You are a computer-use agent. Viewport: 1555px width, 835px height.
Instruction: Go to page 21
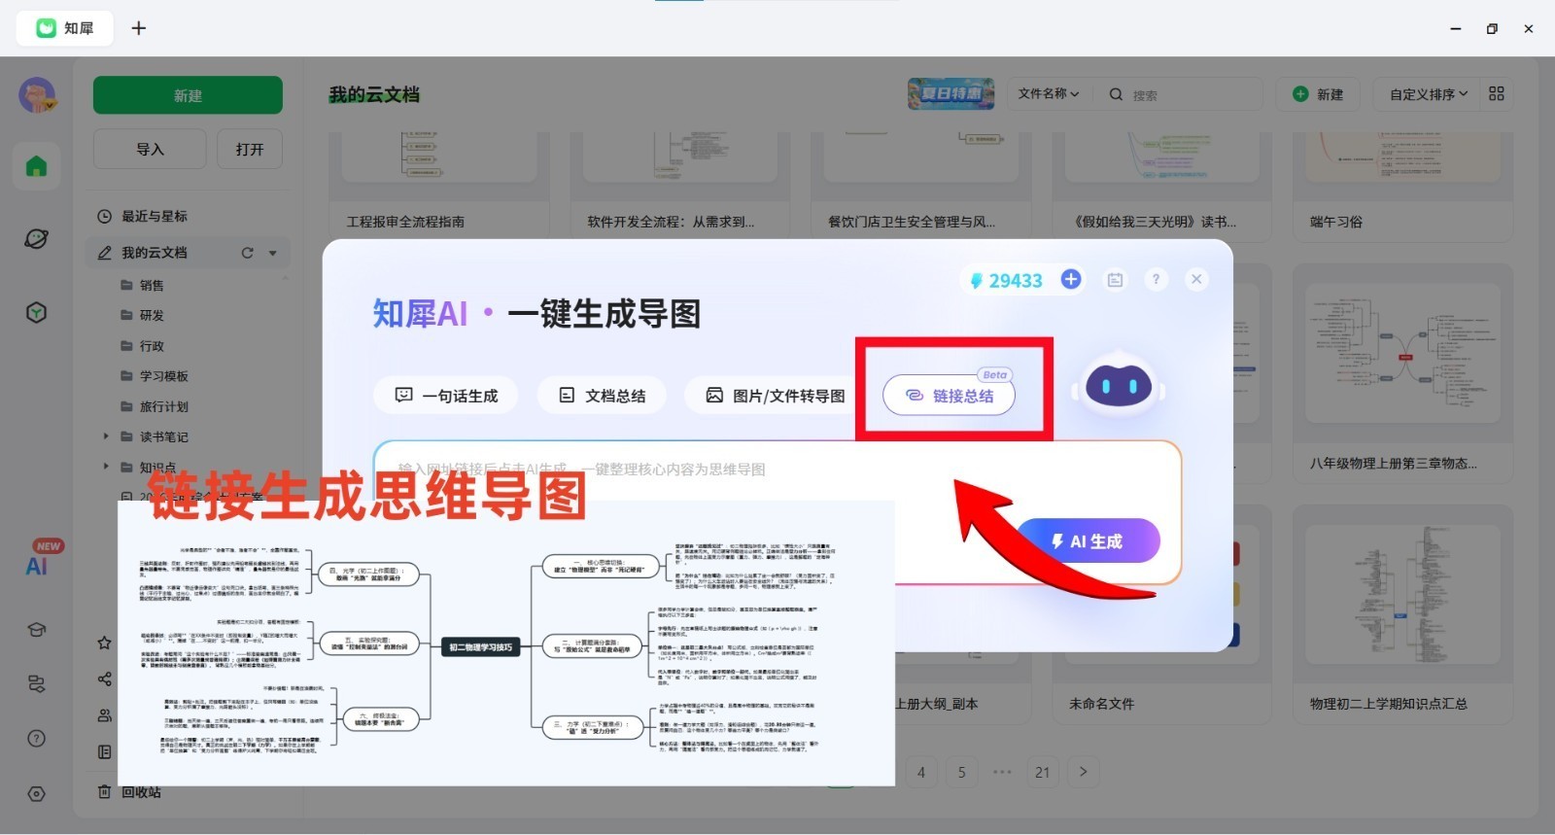(x=1042, y=773)
